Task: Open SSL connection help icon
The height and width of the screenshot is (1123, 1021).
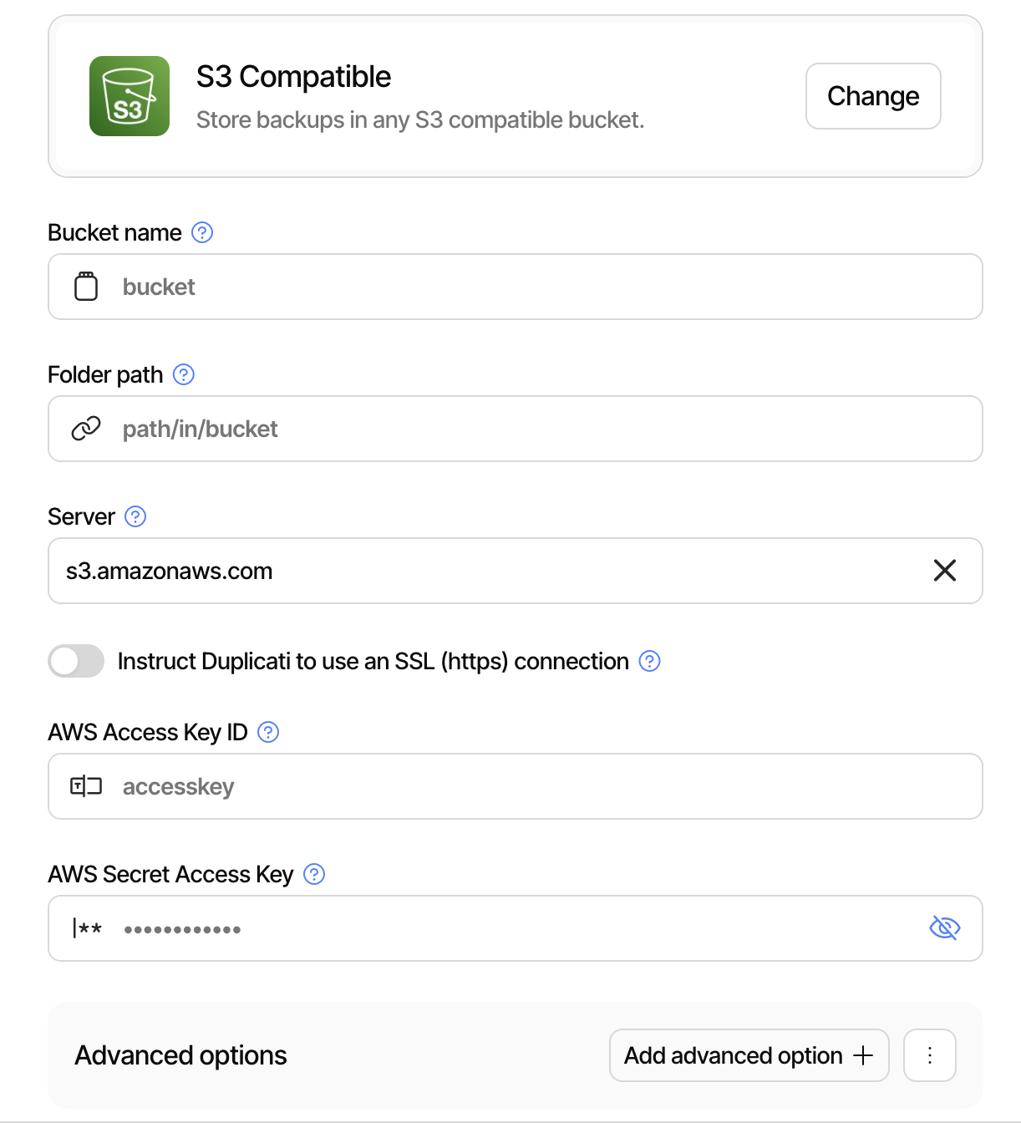Action: 649,661
